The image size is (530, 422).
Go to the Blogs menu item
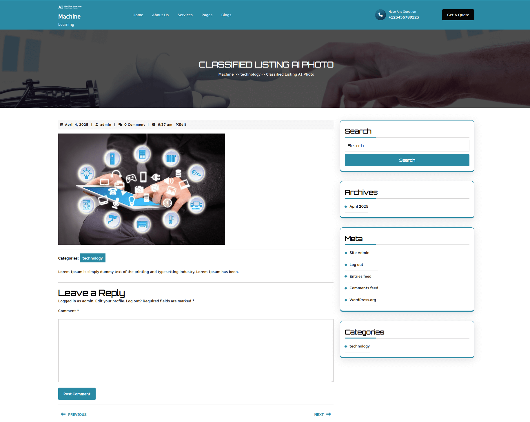pos(226,15)
